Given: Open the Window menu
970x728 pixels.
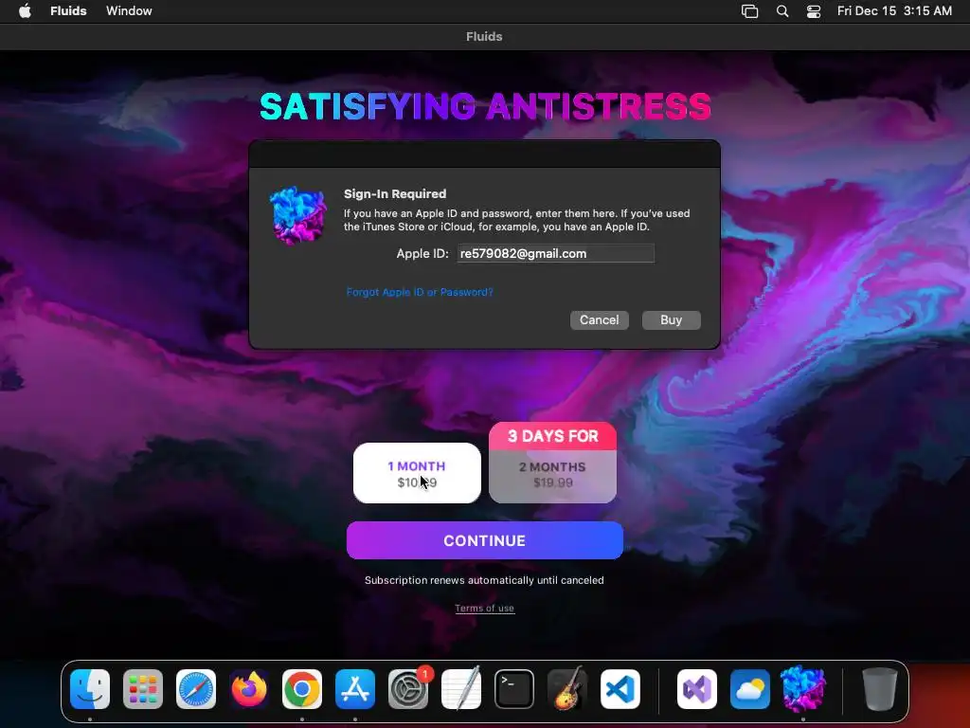Looking at the screenshot, I should coord(129,11).
